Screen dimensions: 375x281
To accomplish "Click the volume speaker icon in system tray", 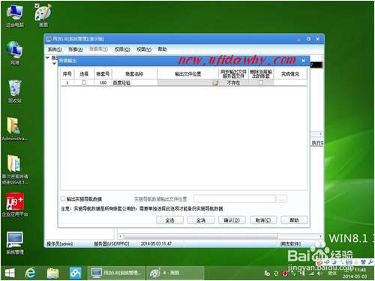I will tap(319, 274).
